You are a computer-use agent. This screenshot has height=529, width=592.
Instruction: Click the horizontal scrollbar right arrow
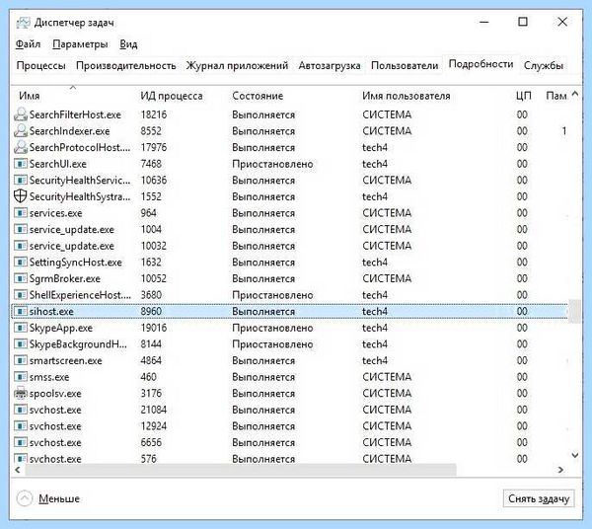[x=560, y=470]
